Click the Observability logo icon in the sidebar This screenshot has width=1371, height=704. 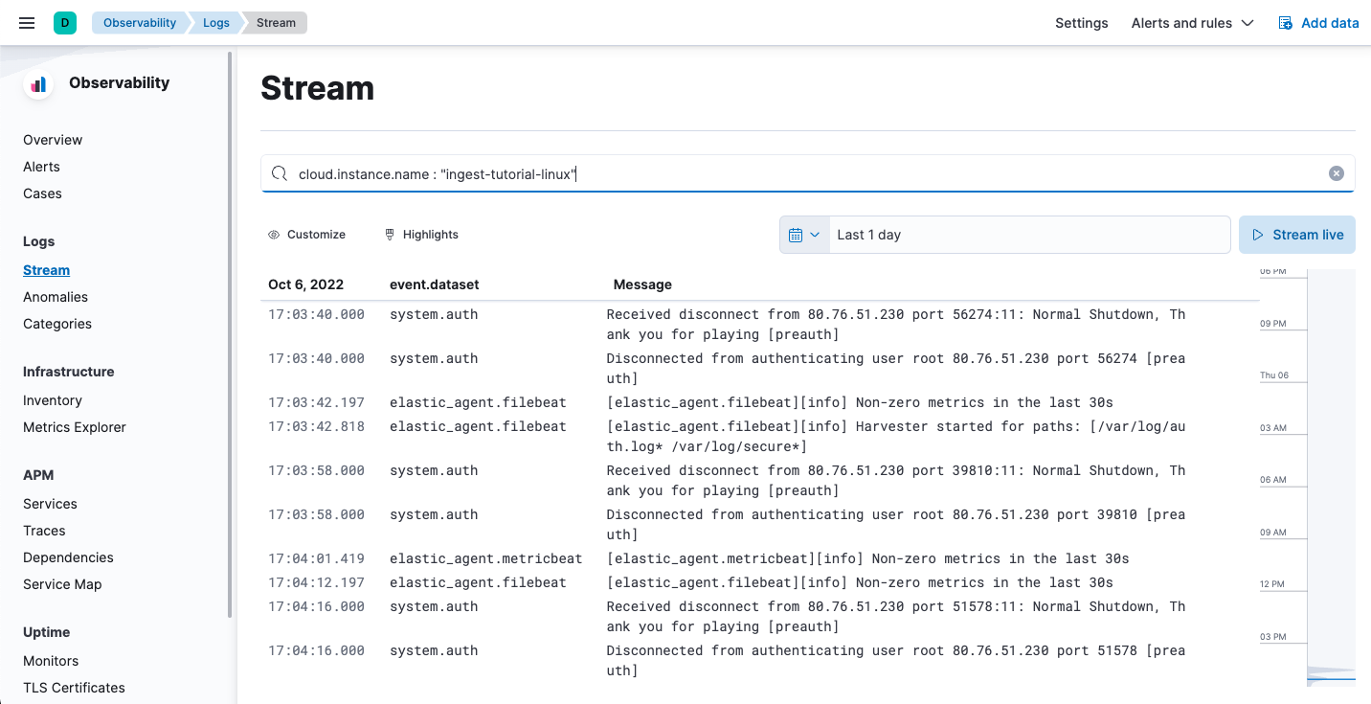37,84
